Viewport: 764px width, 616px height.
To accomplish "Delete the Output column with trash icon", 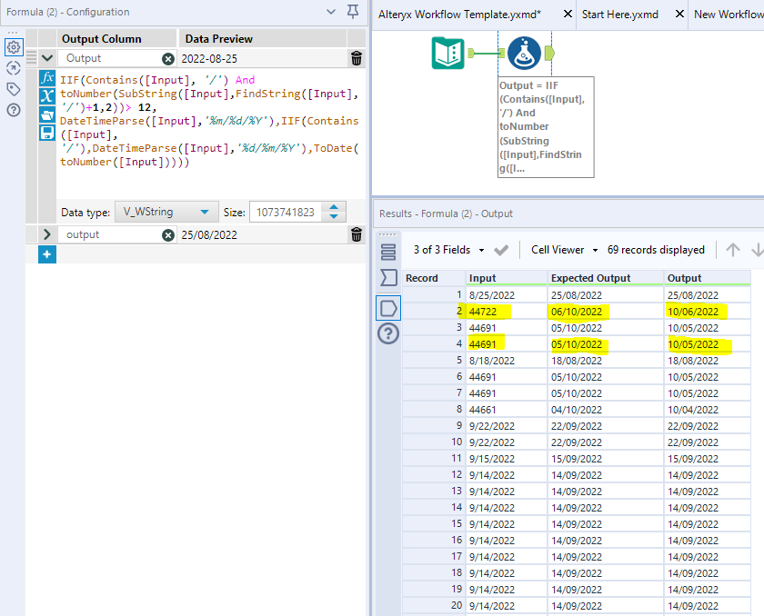I will point(356,57).
